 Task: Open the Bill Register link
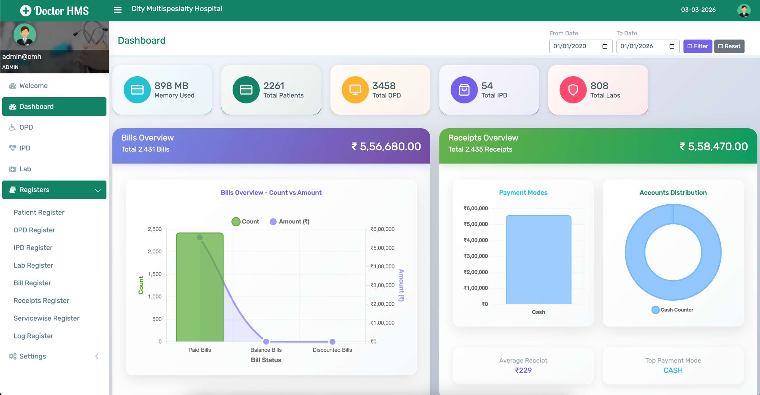(32, 283)
